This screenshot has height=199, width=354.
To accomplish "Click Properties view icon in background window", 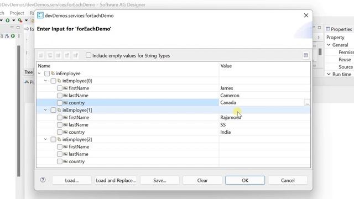I will point(328,29).
